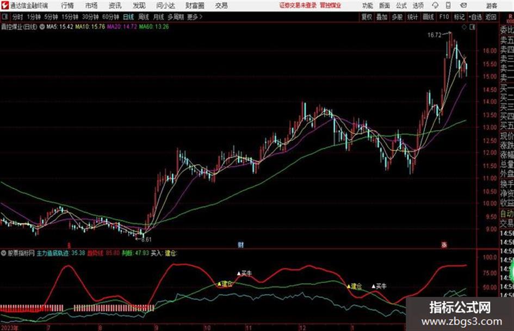Image resolution: width=514 pixels, height=331 pixels.
Task: Click the 2023年 date axis label
Action: pos(10,328)
